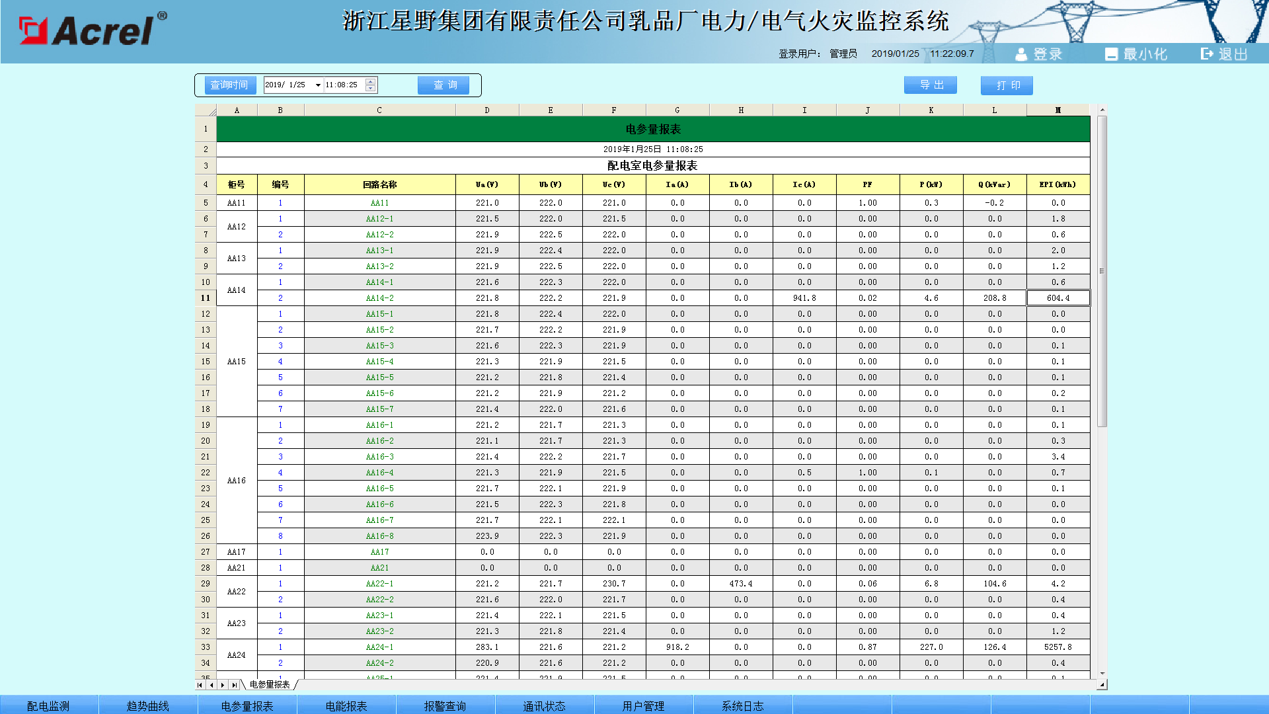Click the 回路名称 header cell
Viewport: 1269px width, 714px height.
click(x=379, y=184)
